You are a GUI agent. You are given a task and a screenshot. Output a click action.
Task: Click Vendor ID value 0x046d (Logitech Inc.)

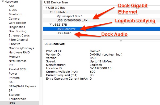(106, 54)
